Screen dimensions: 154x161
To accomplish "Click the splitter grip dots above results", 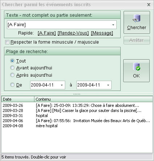I will point(77,94).
